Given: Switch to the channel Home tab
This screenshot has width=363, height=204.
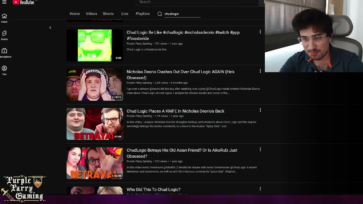Looking at the screenshot, I should click(x=75, y=14).
